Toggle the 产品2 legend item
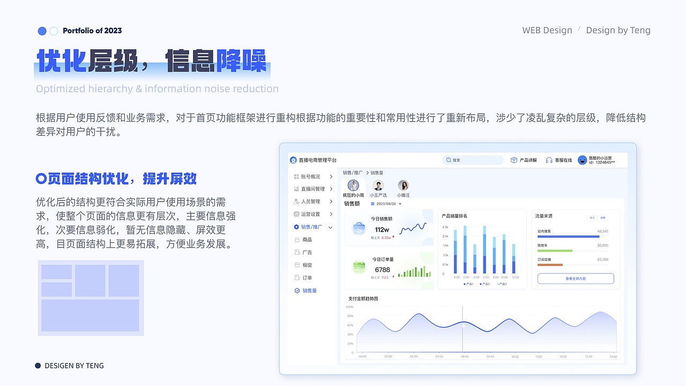 [x=484, y=284]
